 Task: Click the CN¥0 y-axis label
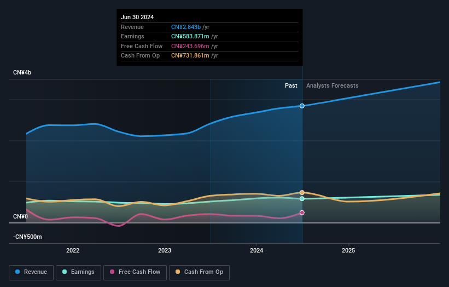pos(21,216)
